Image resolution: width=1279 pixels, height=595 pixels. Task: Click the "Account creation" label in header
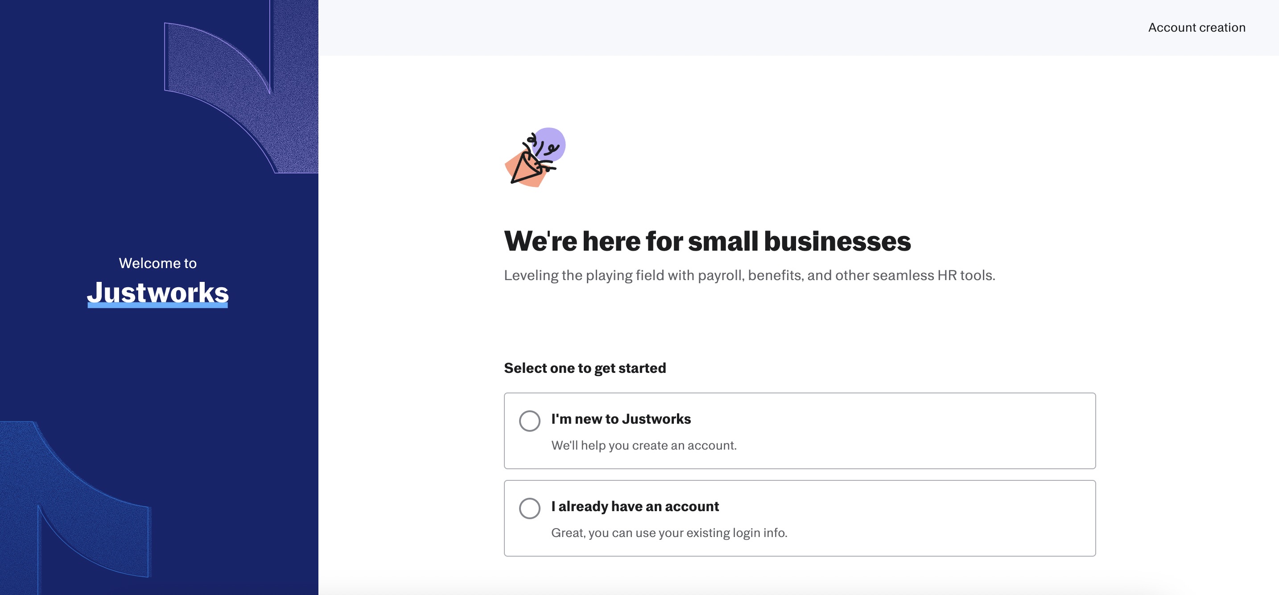[1196, 27]
